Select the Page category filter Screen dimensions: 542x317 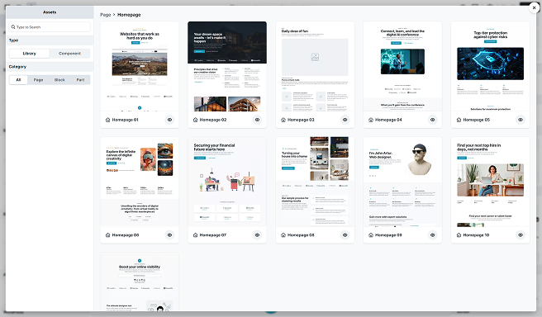(38, 80)
